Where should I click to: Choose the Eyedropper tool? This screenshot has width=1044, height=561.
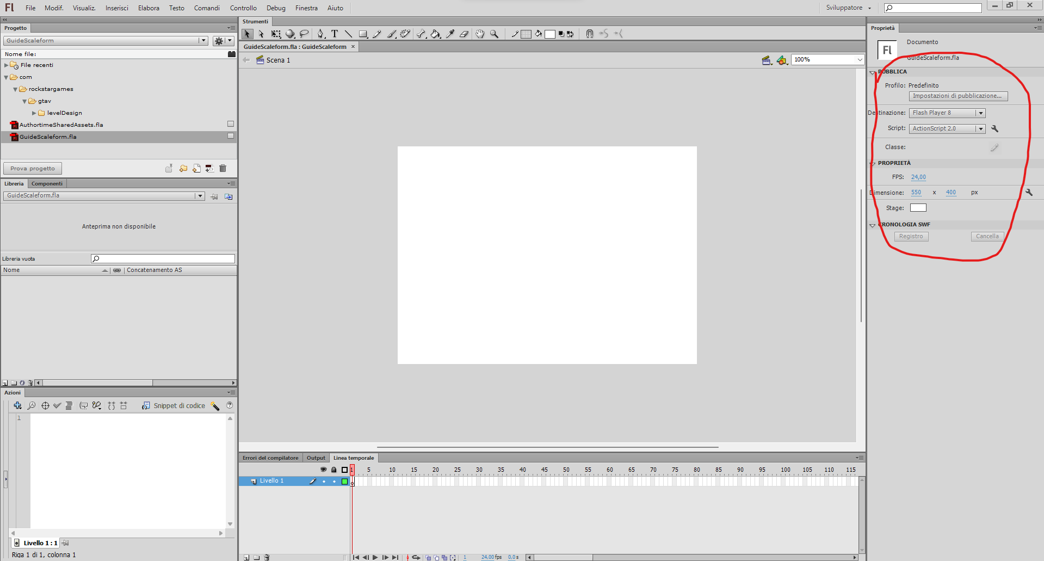(450, 34)
